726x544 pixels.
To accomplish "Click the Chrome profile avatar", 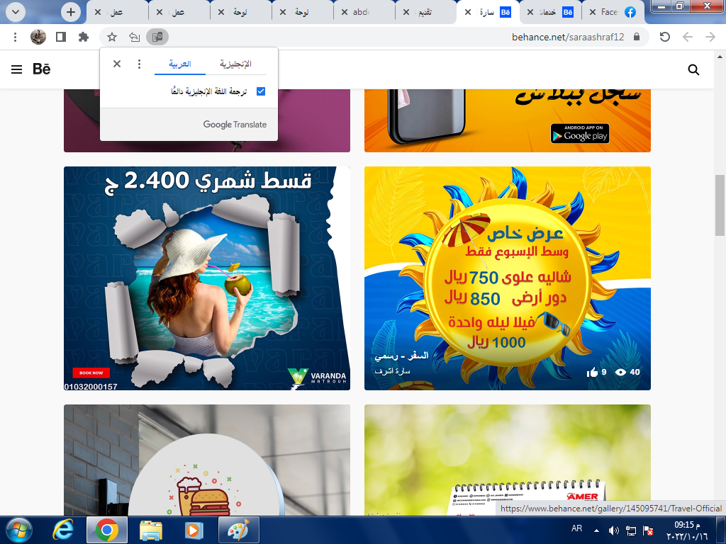I will pos(38,37).
